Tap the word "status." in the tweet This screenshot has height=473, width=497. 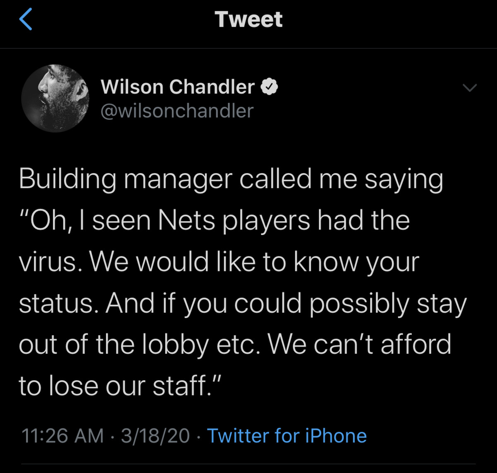click(x=57, y=304)
